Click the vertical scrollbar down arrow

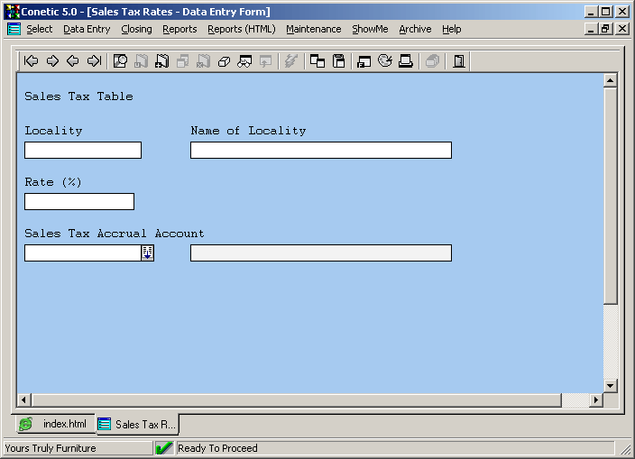coord(610,385)
